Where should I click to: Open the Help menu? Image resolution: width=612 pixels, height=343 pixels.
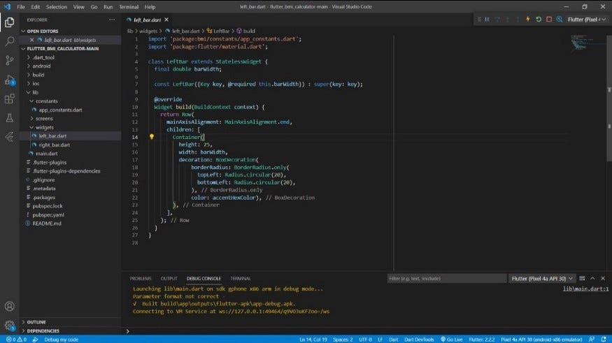point(150,6)
